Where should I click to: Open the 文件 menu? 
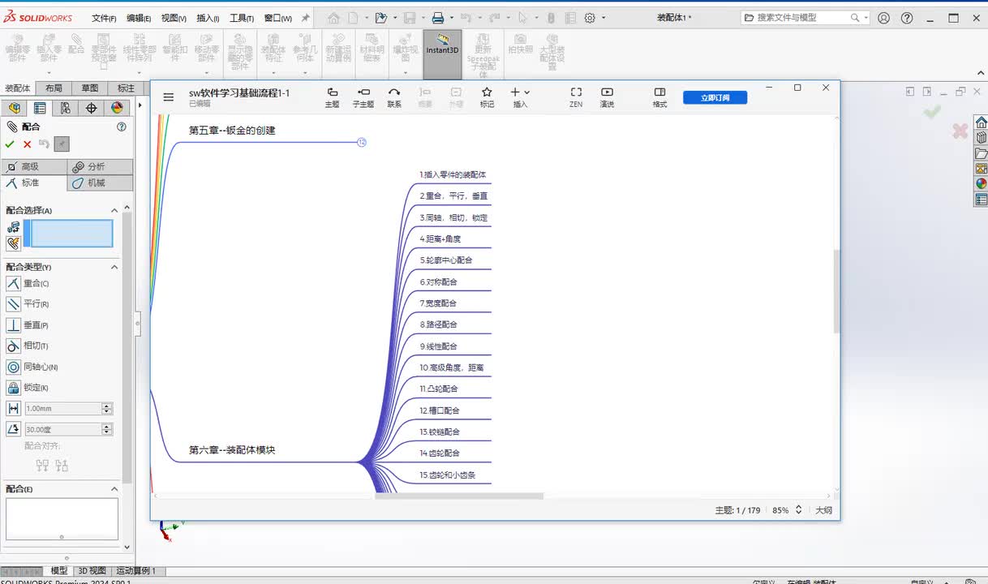point(104,18)
